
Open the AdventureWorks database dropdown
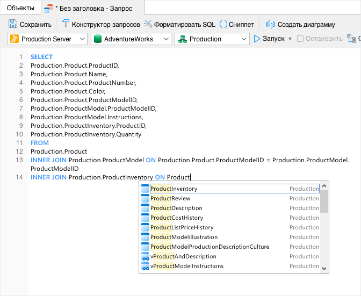tap(131, 39)
